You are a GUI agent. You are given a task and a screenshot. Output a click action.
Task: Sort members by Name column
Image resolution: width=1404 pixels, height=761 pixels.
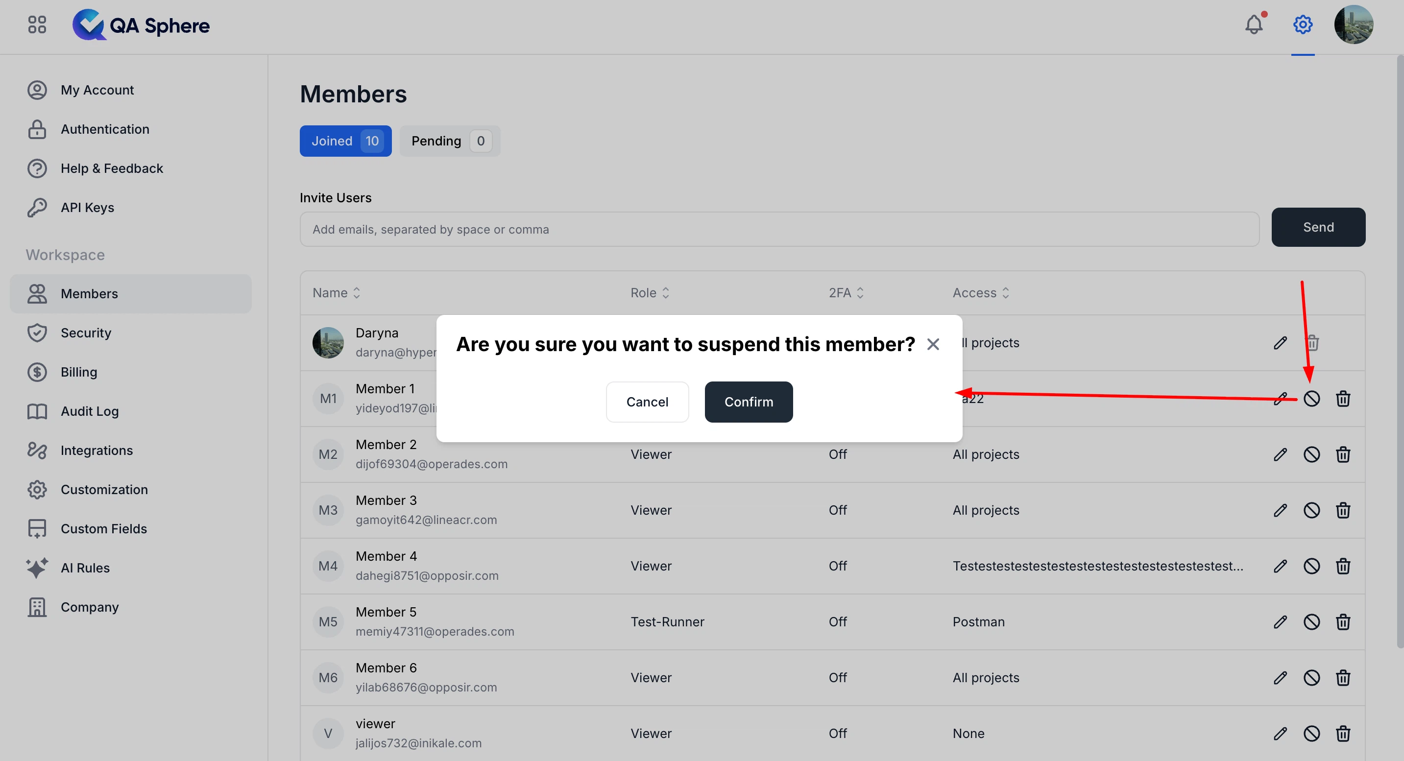(336, 292)
